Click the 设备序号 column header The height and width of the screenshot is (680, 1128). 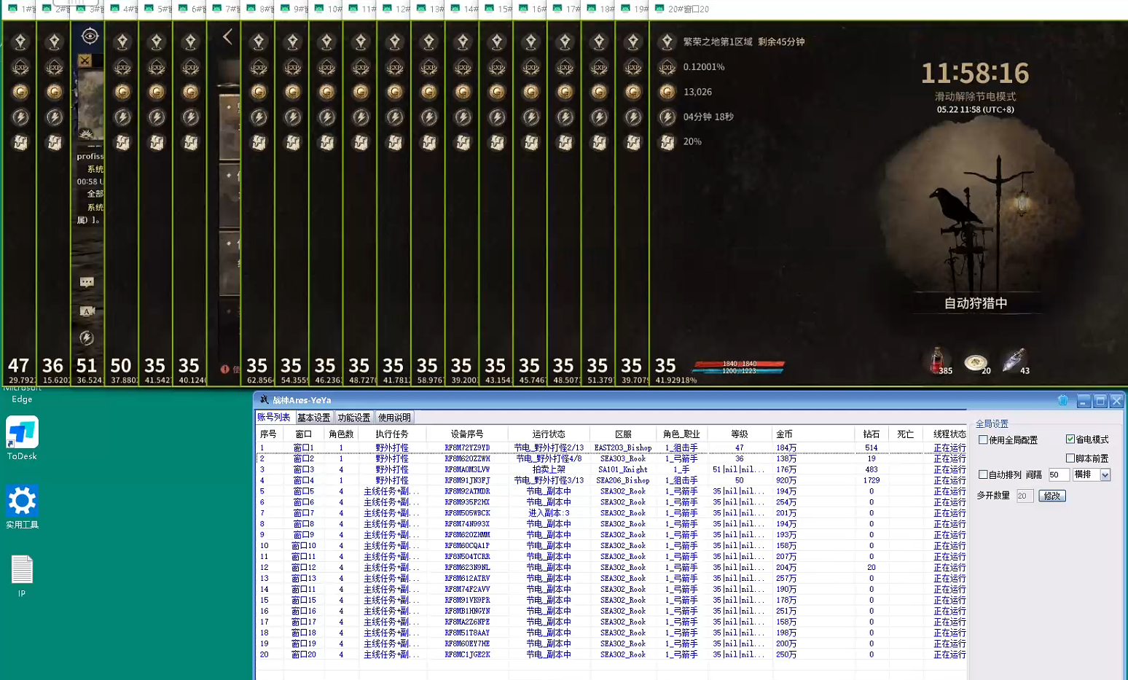(x=467, y=434)
